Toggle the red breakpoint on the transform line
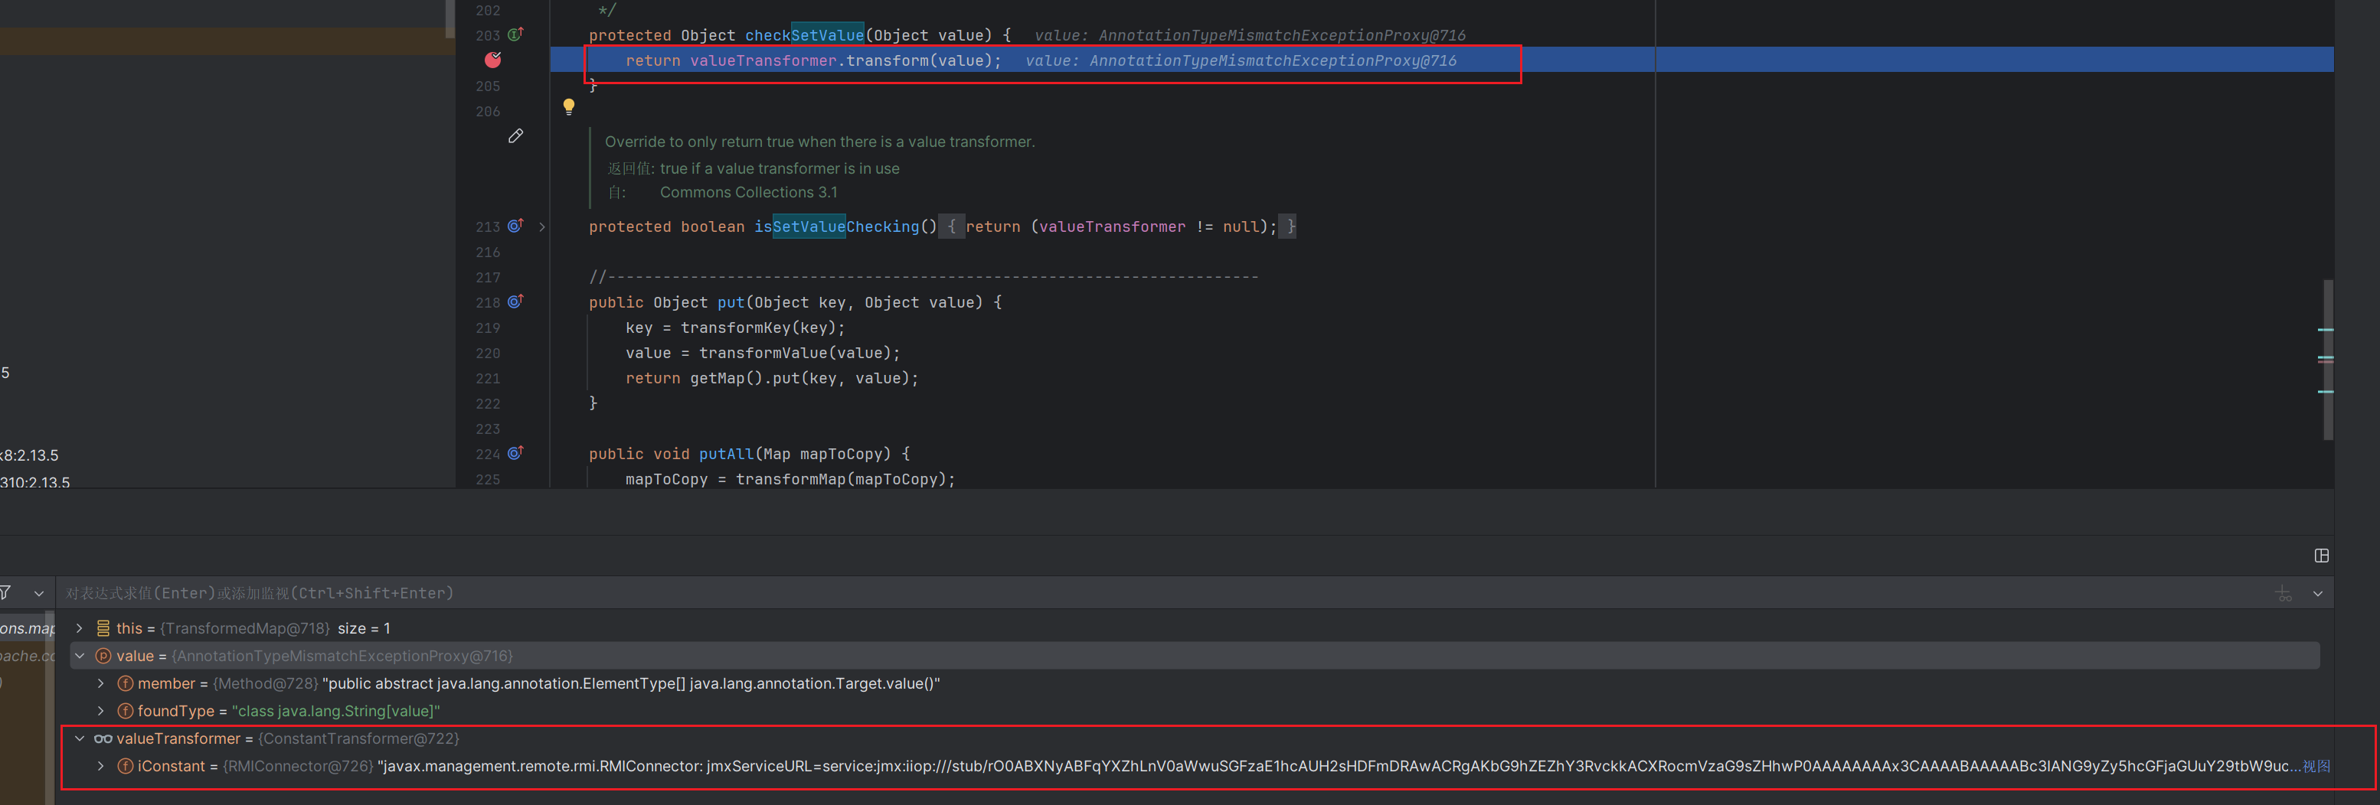The height and width of the screenshot is (805, 2380). pyautogui.click(x=493, y=60)
